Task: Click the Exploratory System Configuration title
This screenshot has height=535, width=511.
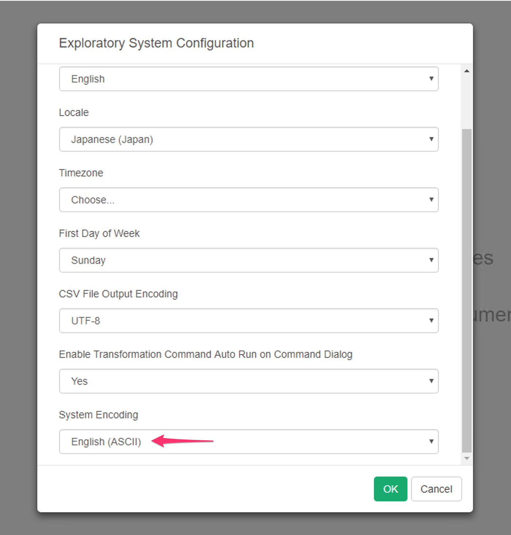Action: pos(156,43)
